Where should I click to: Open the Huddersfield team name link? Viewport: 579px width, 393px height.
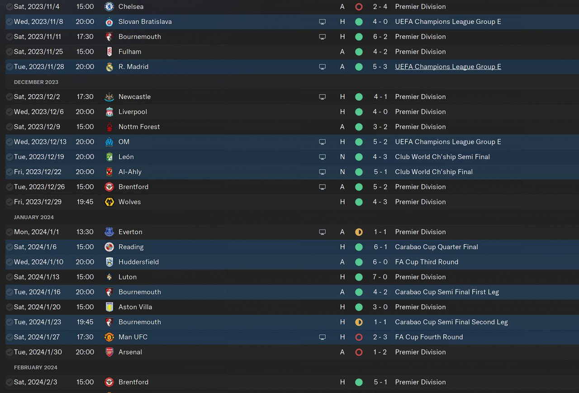[x=138, y=262]
